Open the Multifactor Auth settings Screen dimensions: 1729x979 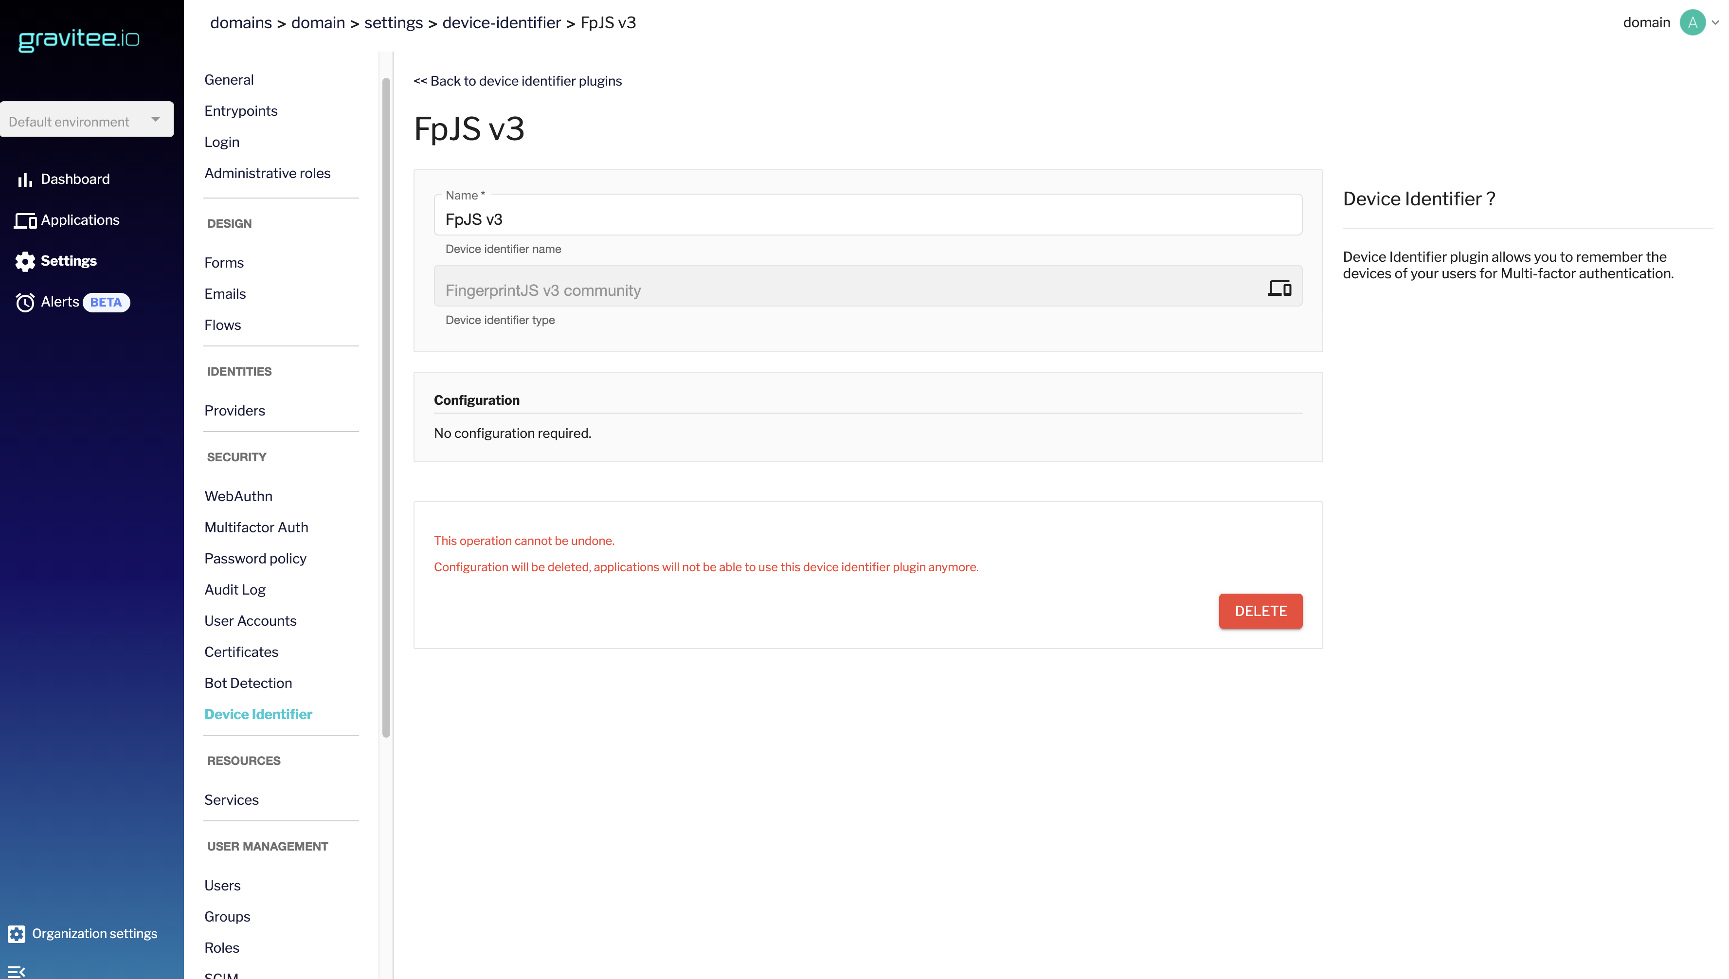click(x=256, y=528)
